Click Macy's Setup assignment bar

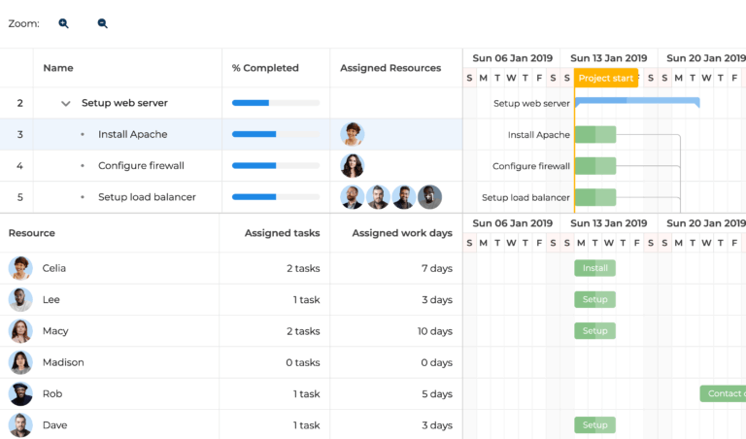click(594, 331)
